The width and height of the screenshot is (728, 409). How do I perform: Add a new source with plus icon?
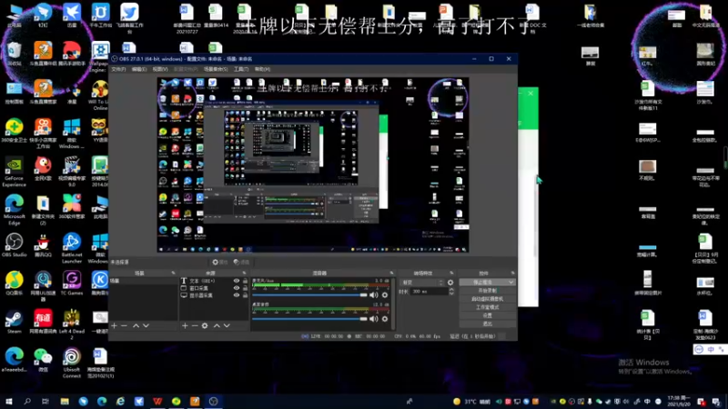(x=185, y=326)
